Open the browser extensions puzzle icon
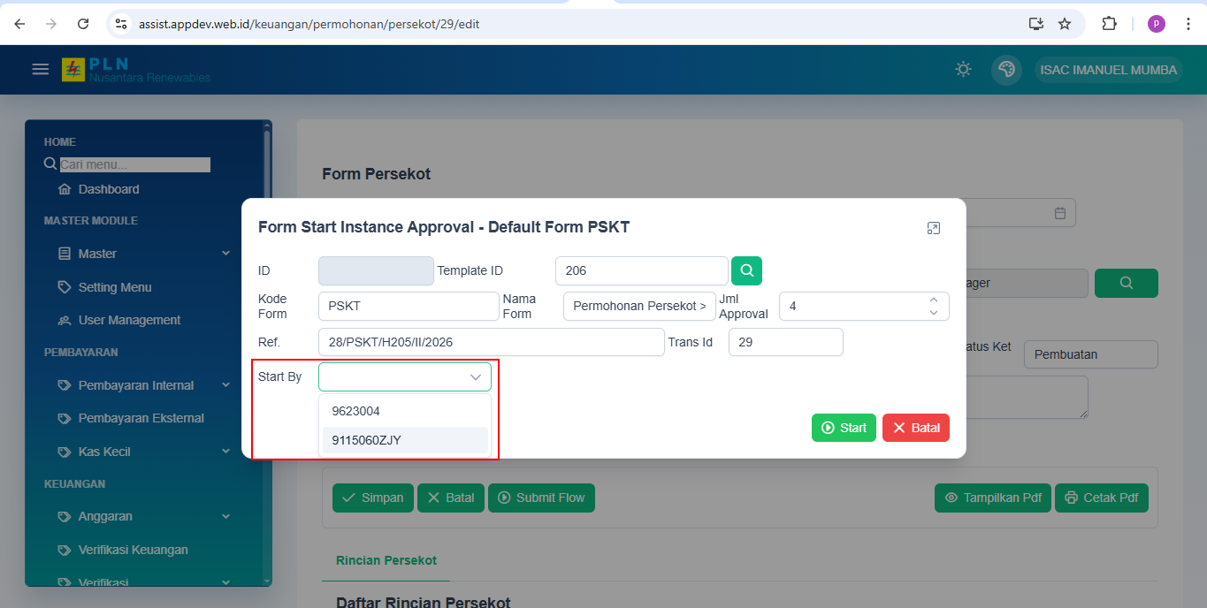 (x=1109, y=24)
